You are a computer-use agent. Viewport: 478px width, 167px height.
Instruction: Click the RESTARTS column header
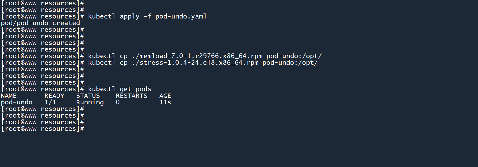(131, 96)
